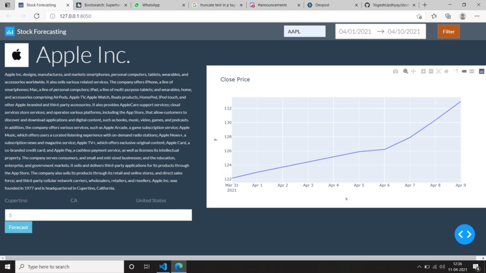Click the Type here to search box
Viewport: 486px width, 273px height.
click(x=70, y=266)
